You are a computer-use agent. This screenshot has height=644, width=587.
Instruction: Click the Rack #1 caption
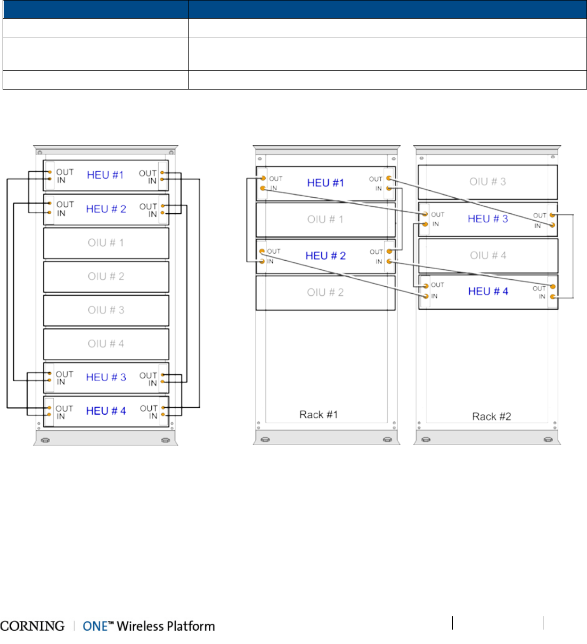pyautogui.click(x=319, y=415)
